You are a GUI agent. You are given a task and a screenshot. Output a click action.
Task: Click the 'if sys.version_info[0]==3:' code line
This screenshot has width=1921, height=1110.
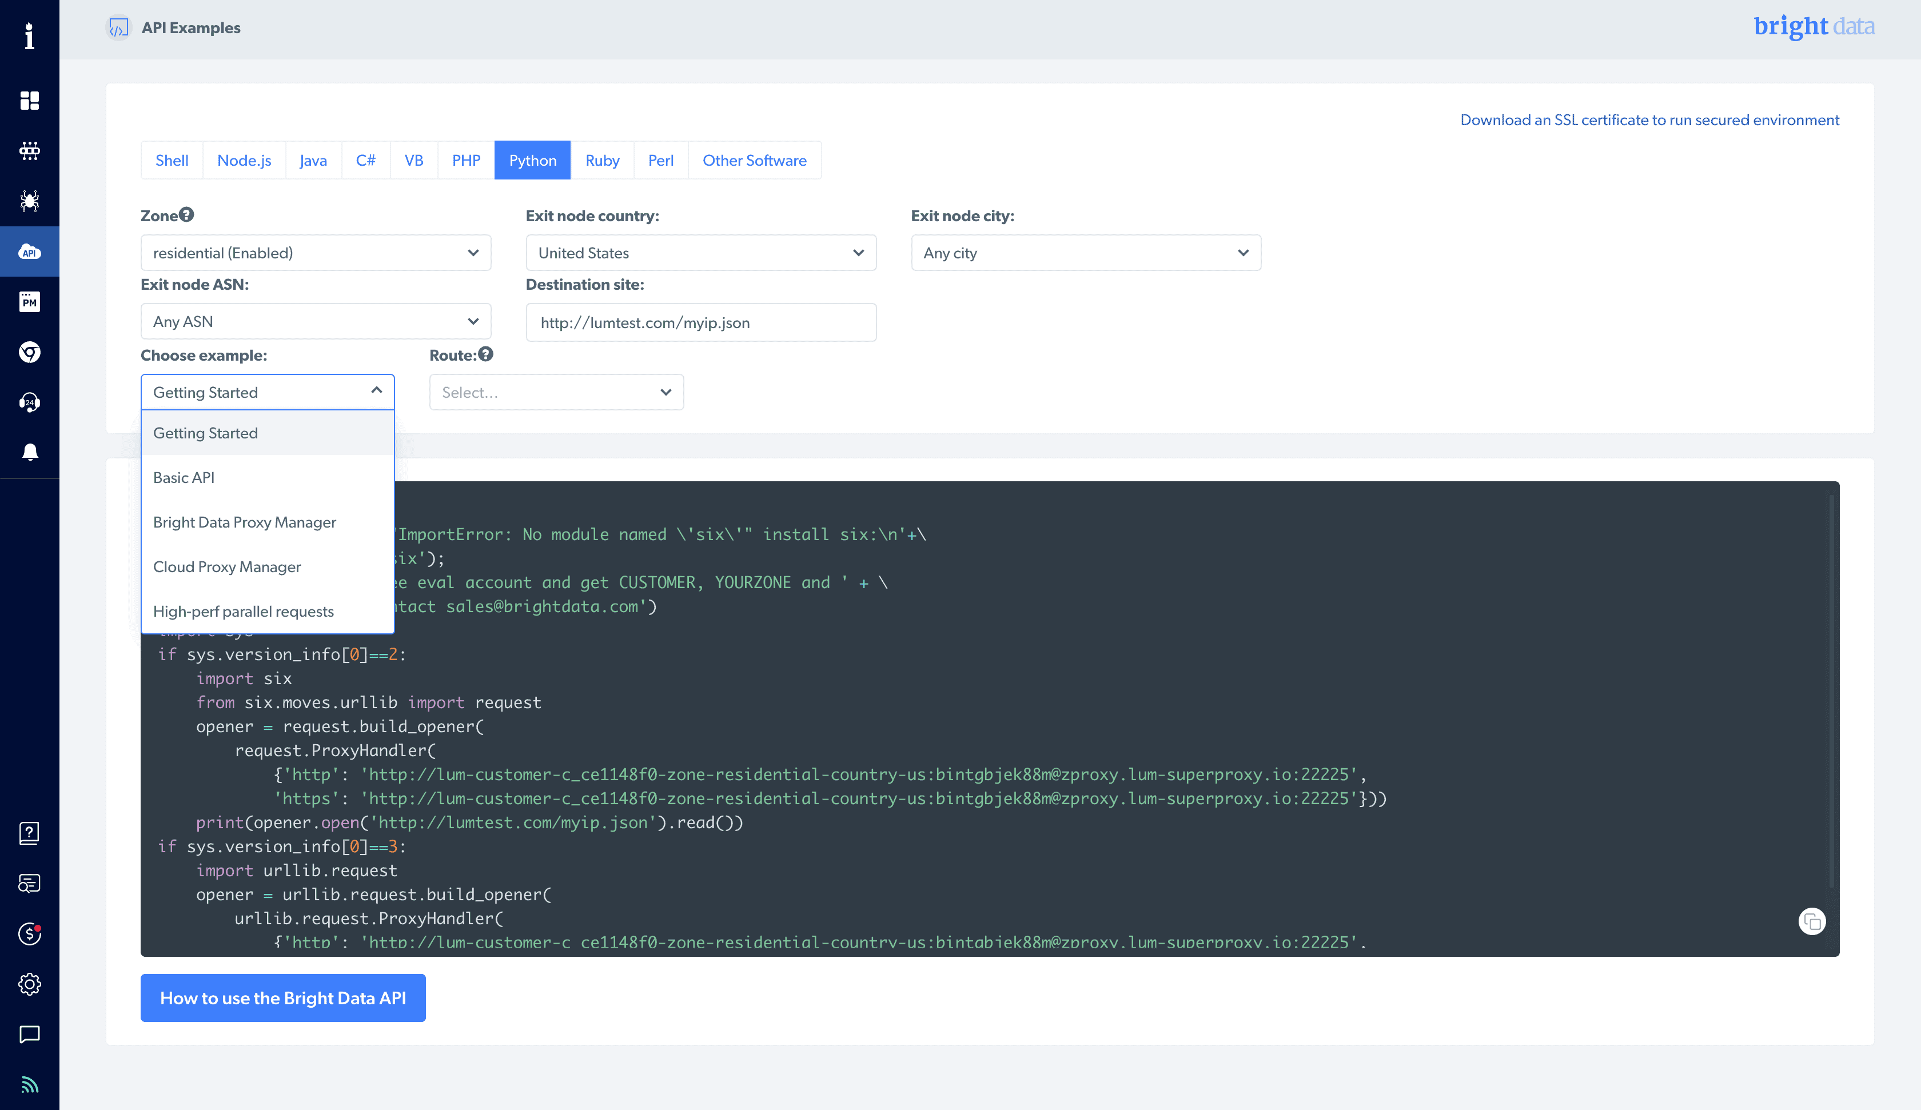(282, 847)
